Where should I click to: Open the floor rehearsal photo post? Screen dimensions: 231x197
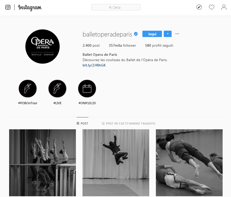pyautogui.click(x=189, y=163)
